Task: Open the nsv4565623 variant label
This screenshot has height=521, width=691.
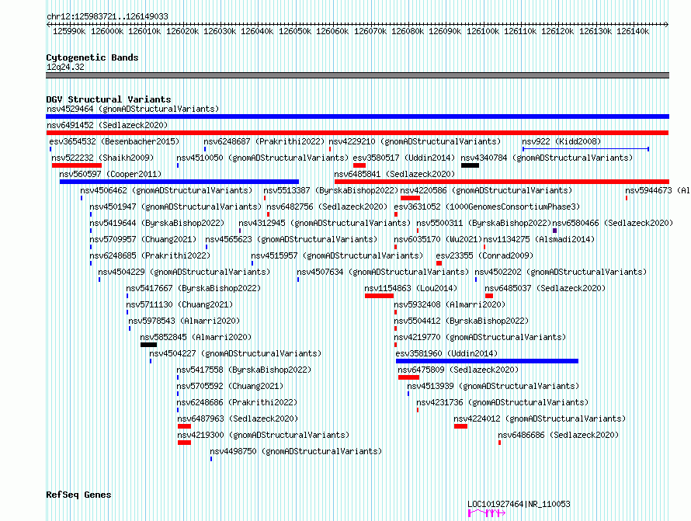Action: click(x=291, y=239)
